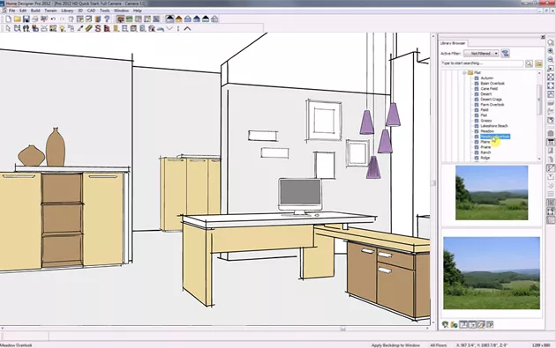Click the 3D view vertical scrollbar
Image resolution: width=556 pixels, height=348 pixels.
[x=433, y=180]
